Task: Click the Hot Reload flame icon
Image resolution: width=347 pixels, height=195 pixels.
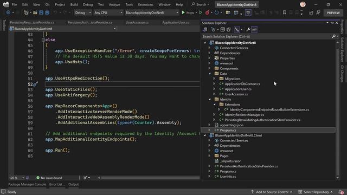Action: pyautogui.click(x=207, y=12)
